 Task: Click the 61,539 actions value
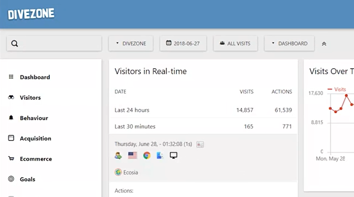point(284,110)
